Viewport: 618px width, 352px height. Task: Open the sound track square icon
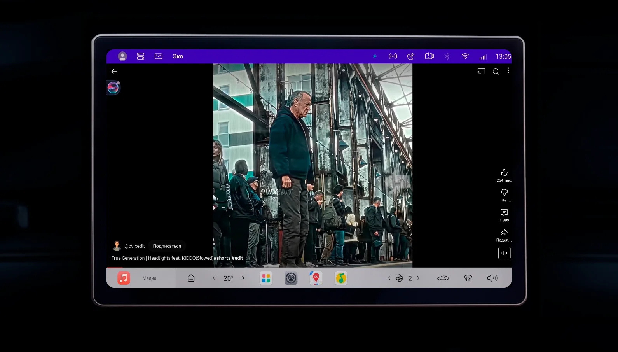(505, 253)
